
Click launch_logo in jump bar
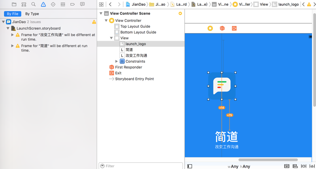pos(285,4)
